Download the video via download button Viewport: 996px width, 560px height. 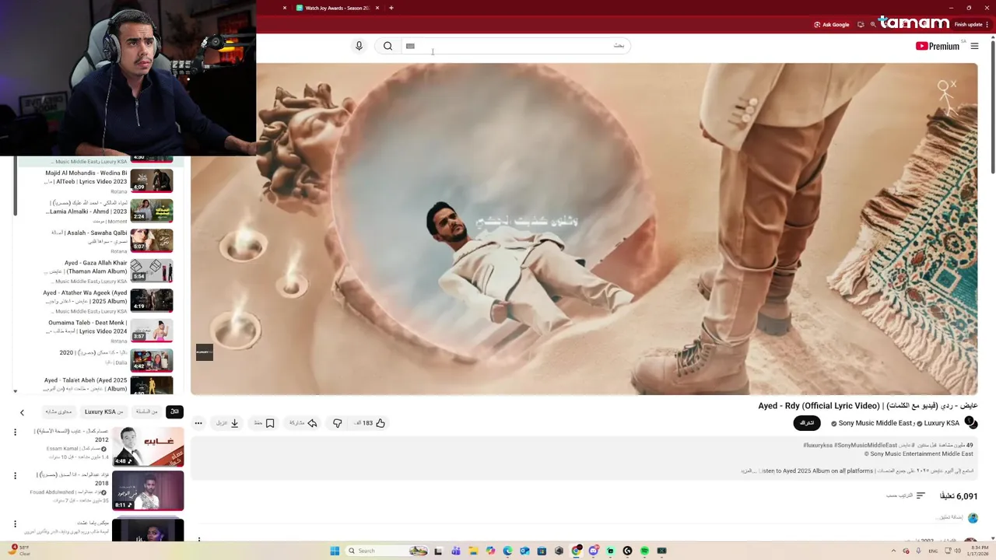click(x=227, y=423)
